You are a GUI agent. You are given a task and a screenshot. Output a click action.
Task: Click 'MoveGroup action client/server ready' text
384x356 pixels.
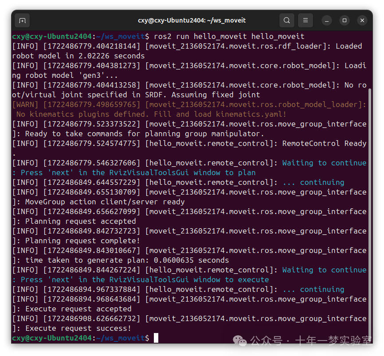(105, 202)
